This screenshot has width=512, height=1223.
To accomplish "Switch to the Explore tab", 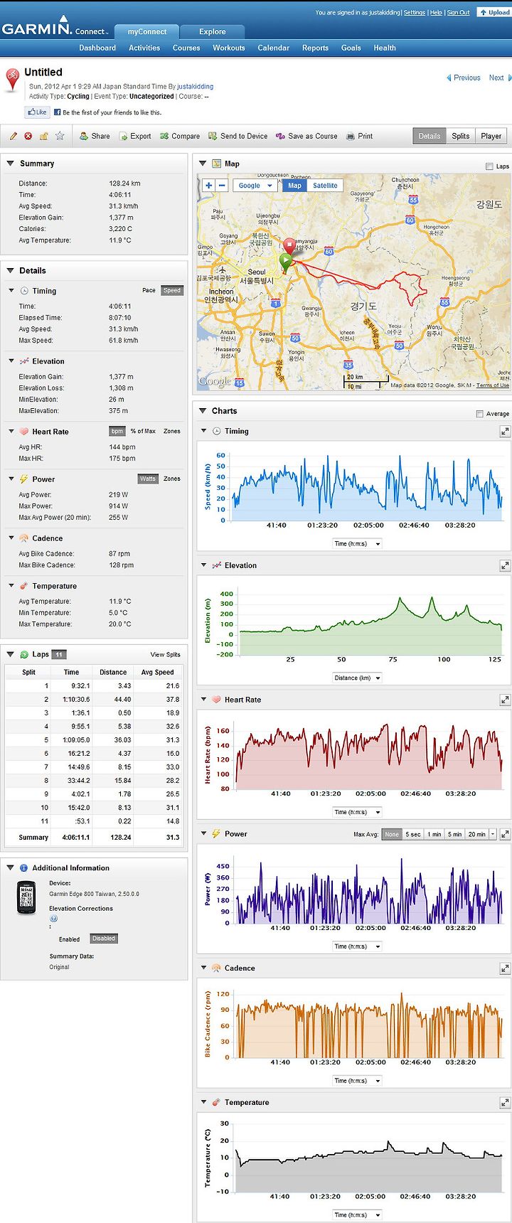I will point(213,31).
